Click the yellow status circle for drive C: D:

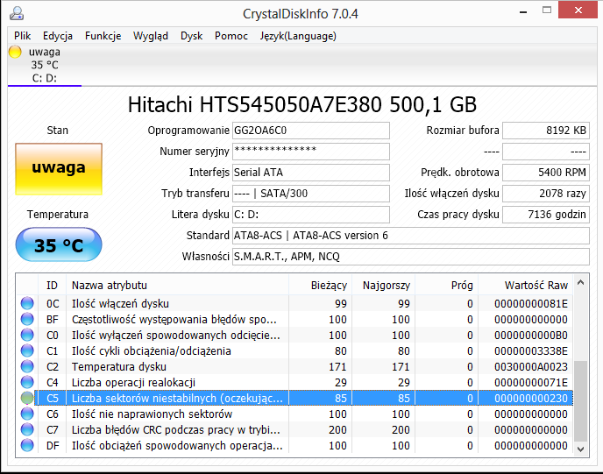[15, 52]
